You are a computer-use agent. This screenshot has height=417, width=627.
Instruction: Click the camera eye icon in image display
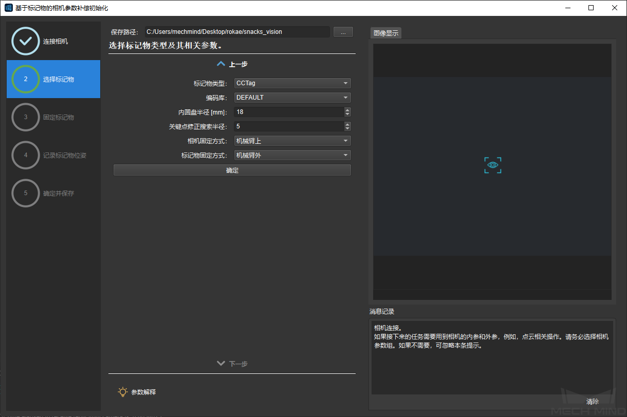492,165
